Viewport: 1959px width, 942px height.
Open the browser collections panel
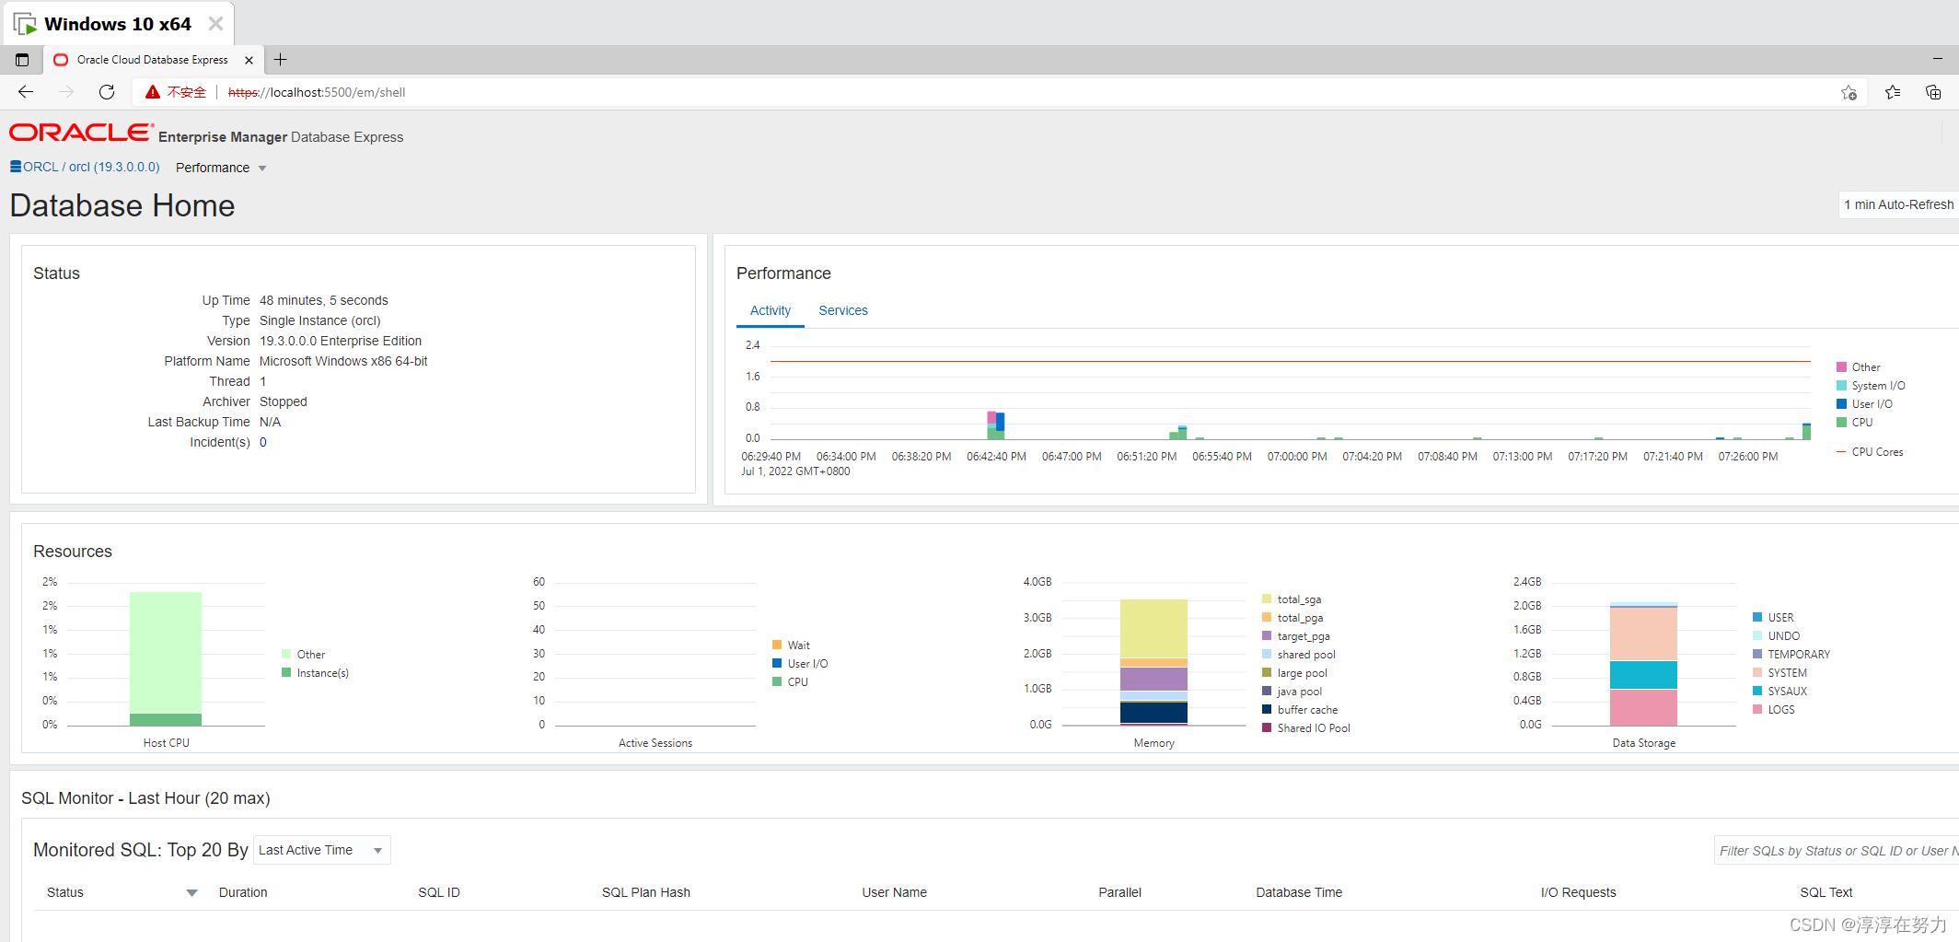point(1933,92)
